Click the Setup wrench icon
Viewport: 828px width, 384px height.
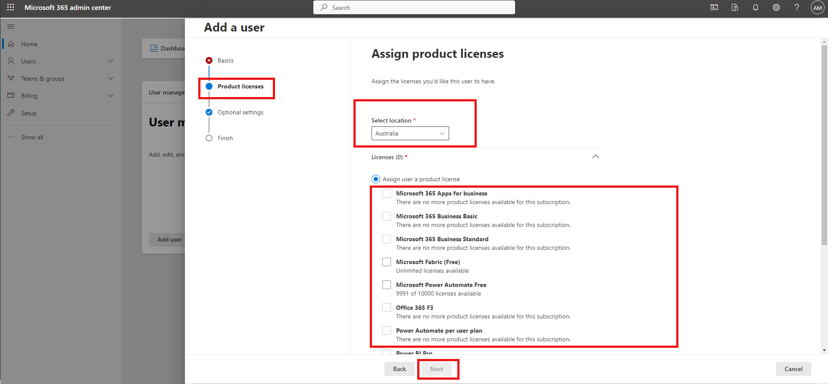pyautogui.click(x=11, y=113)
